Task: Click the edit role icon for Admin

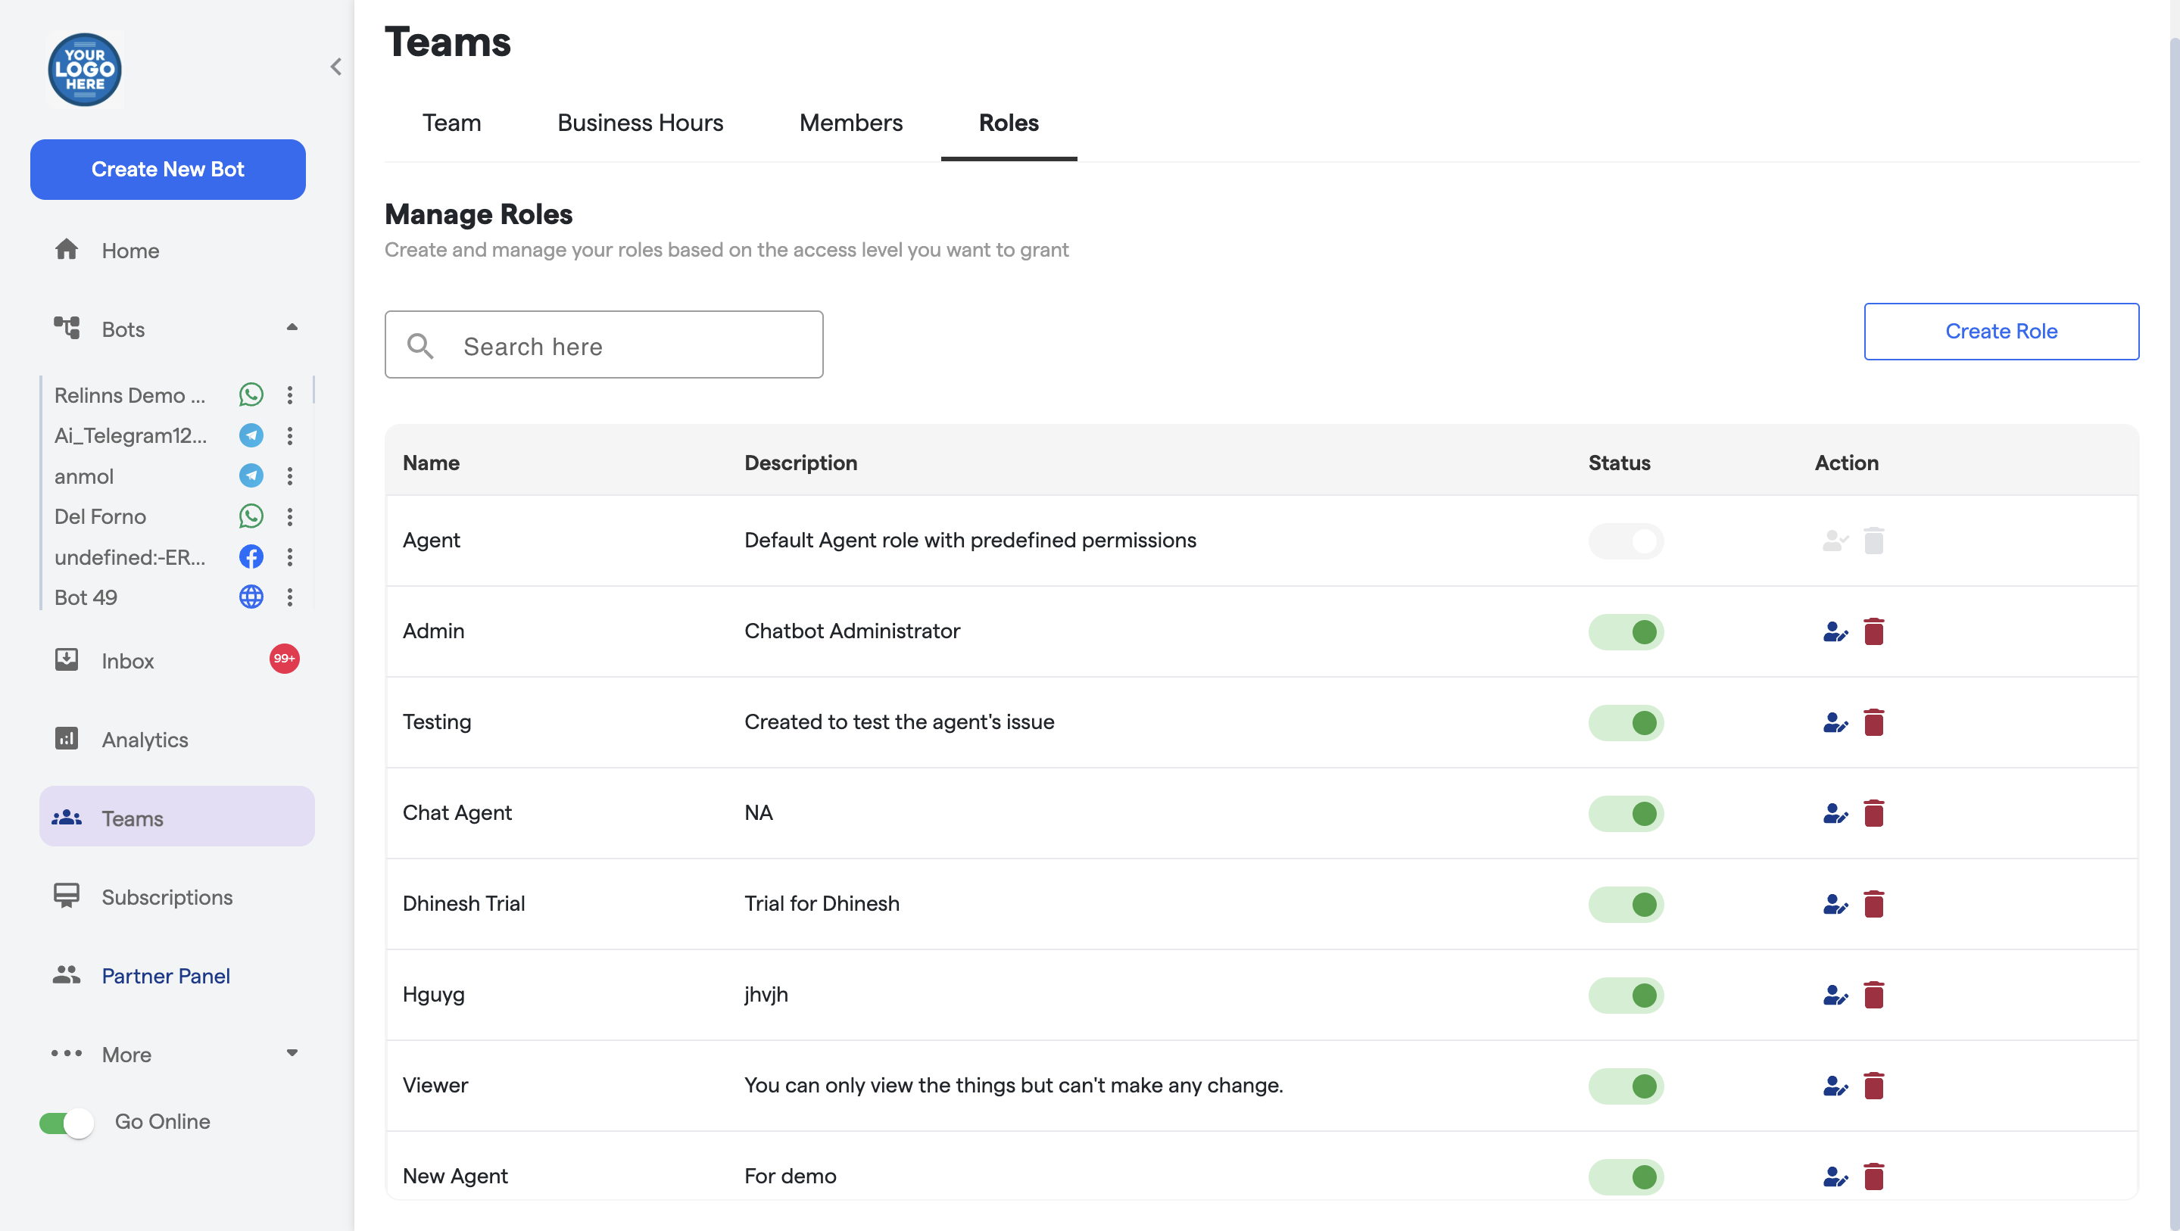Action: click(1834, 632)
